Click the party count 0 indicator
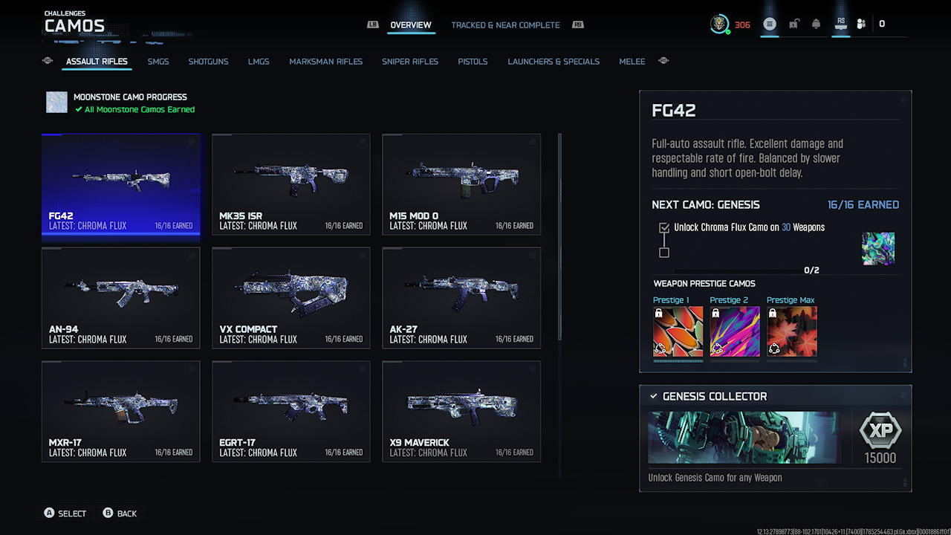Image resolution: width=951 pixels, height=535 pixels. [882, 24]
